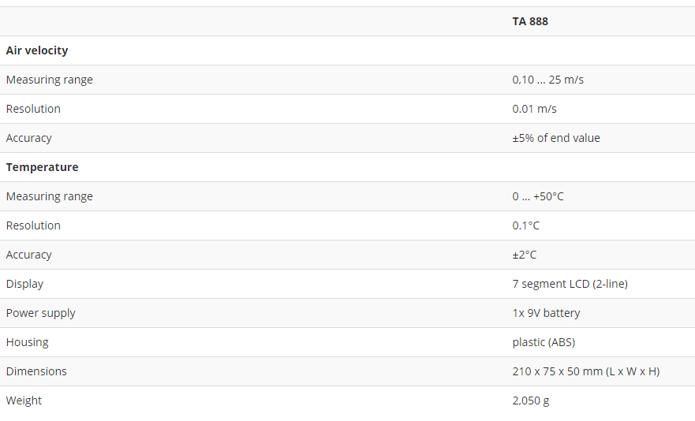Click the Dimensions row label
Image resolution: width=695 pixels, height=421 pixels.
(36, 371)
